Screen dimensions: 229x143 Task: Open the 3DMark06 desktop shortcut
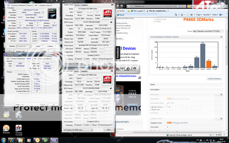(x=6, y=129)
